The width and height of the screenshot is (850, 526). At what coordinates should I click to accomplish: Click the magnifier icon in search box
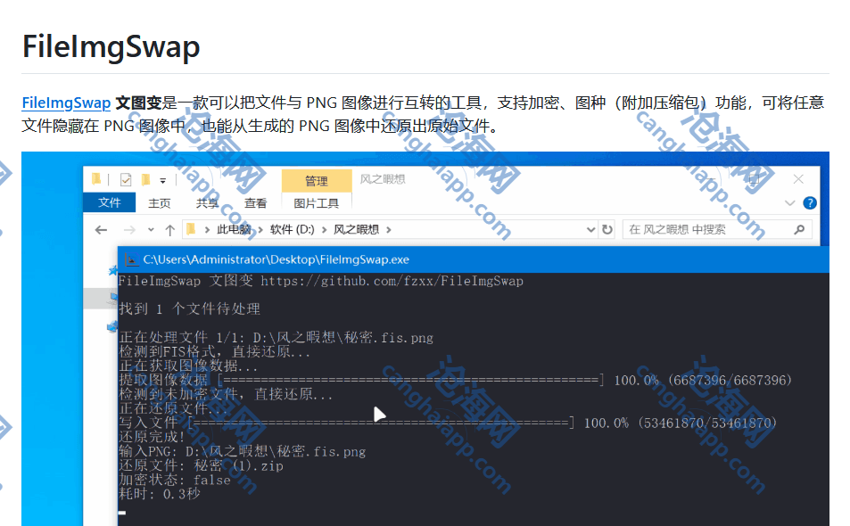[799, 230]
